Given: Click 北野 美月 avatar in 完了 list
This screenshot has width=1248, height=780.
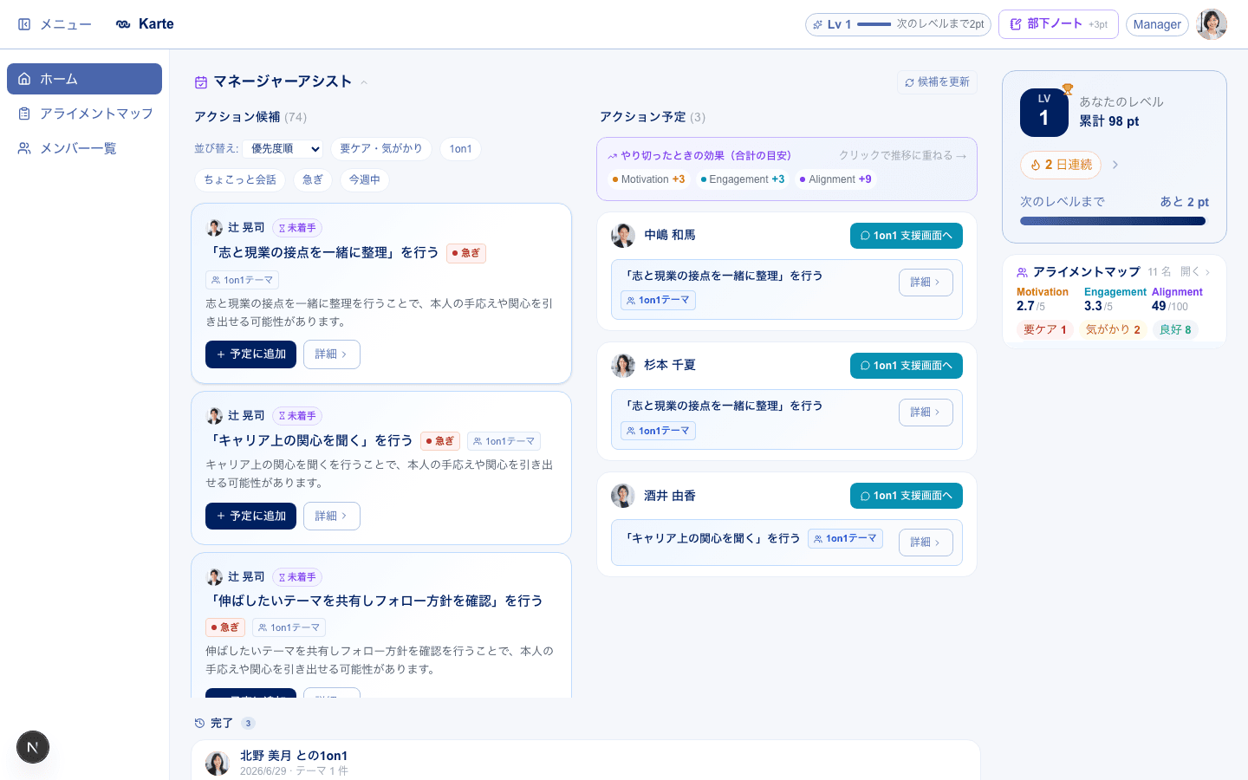Looking at the screenshot, I should (218, 763).
